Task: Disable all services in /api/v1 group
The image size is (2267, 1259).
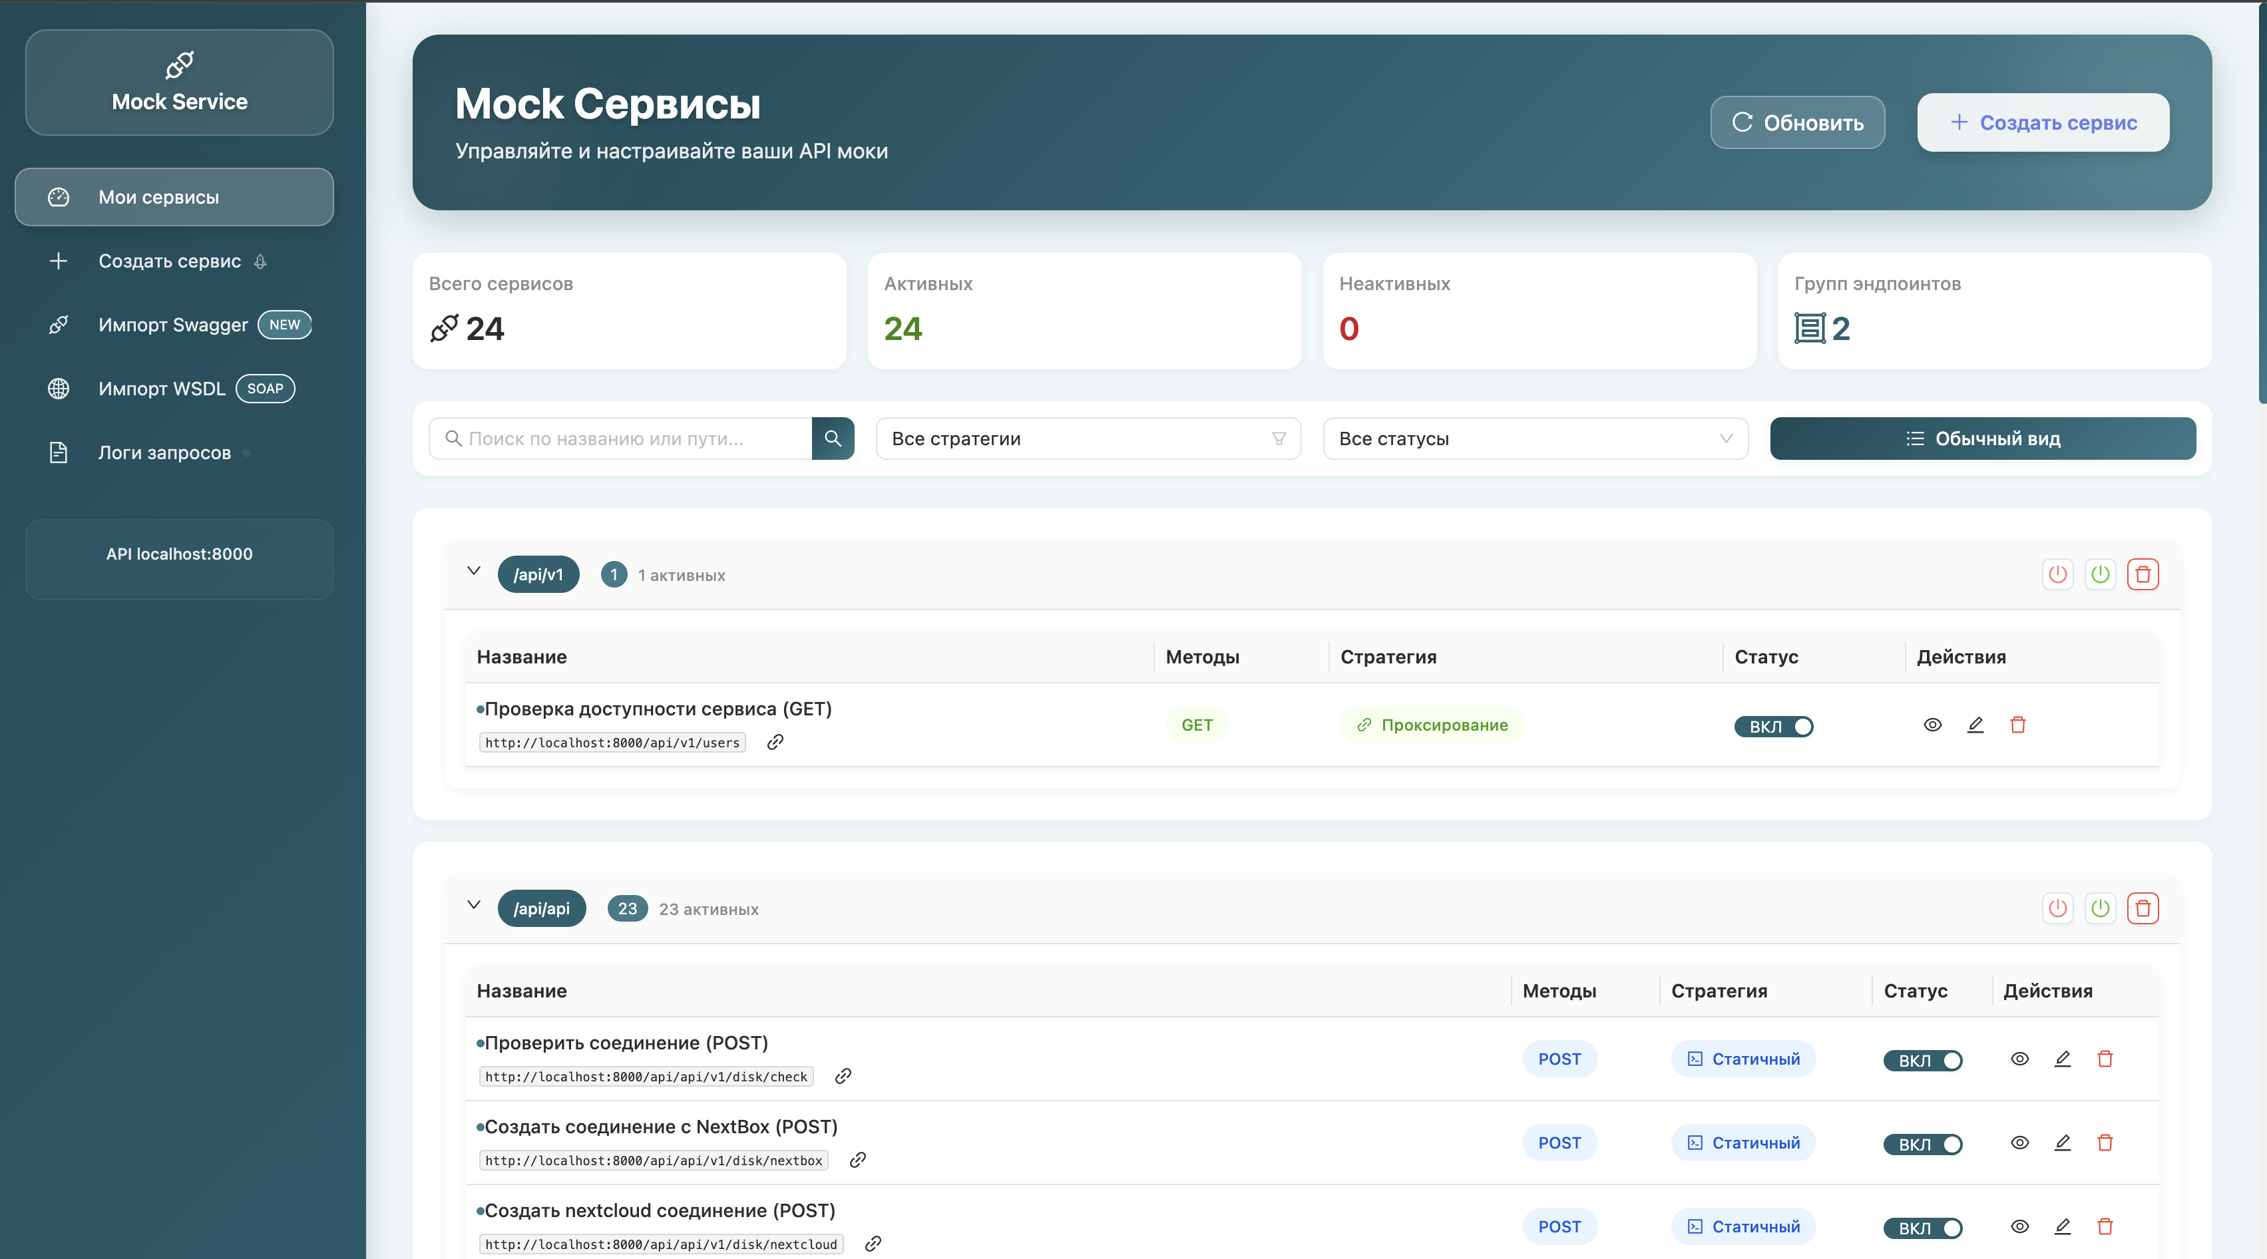Action: (x=2057, y=574)
